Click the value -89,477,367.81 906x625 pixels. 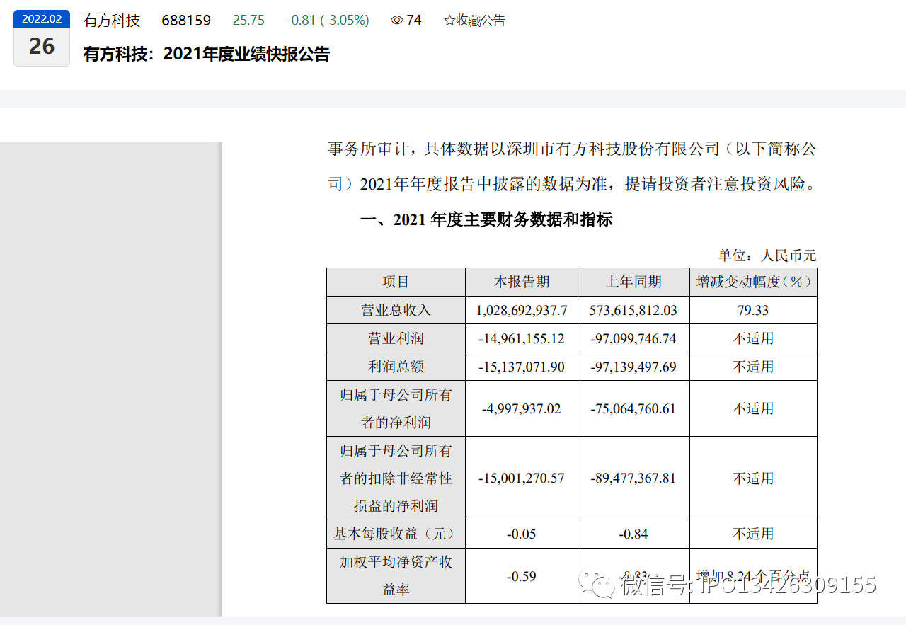point(633,478)
